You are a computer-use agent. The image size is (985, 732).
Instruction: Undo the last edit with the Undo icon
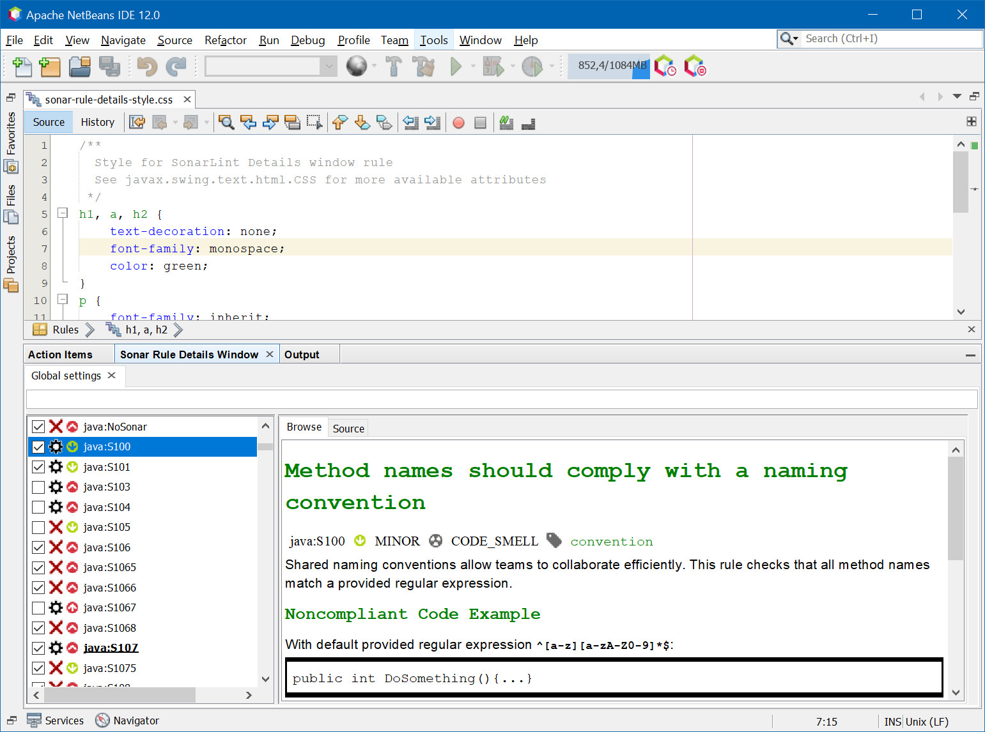click(x=146, y=66)
